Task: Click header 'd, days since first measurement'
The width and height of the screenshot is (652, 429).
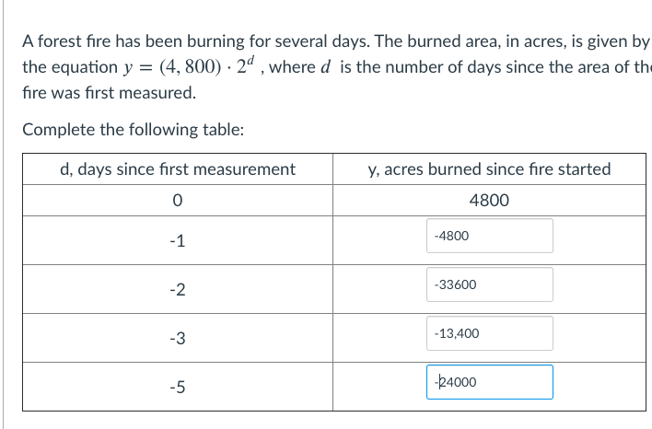Action: pyautogui.click(x=178, y=169)
